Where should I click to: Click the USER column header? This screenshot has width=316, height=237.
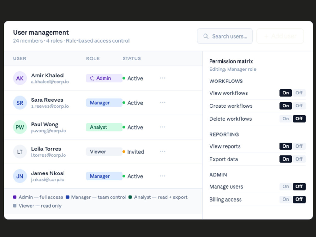coord(20,58)
